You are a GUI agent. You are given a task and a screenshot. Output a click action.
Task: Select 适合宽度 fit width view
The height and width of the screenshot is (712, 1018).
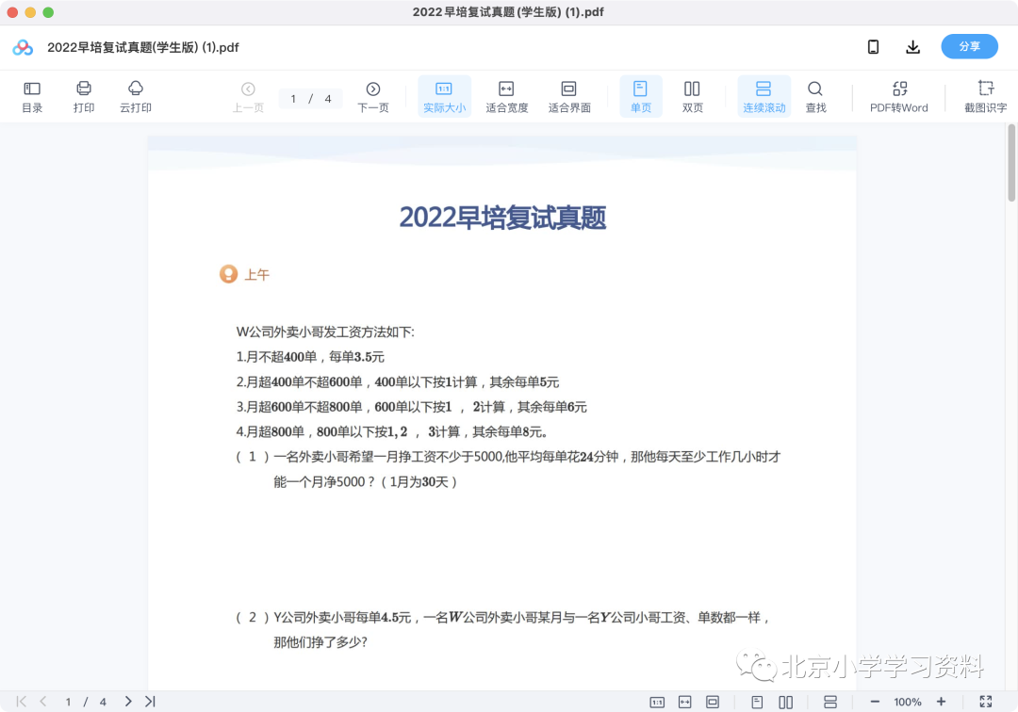[x=506, y=97]
